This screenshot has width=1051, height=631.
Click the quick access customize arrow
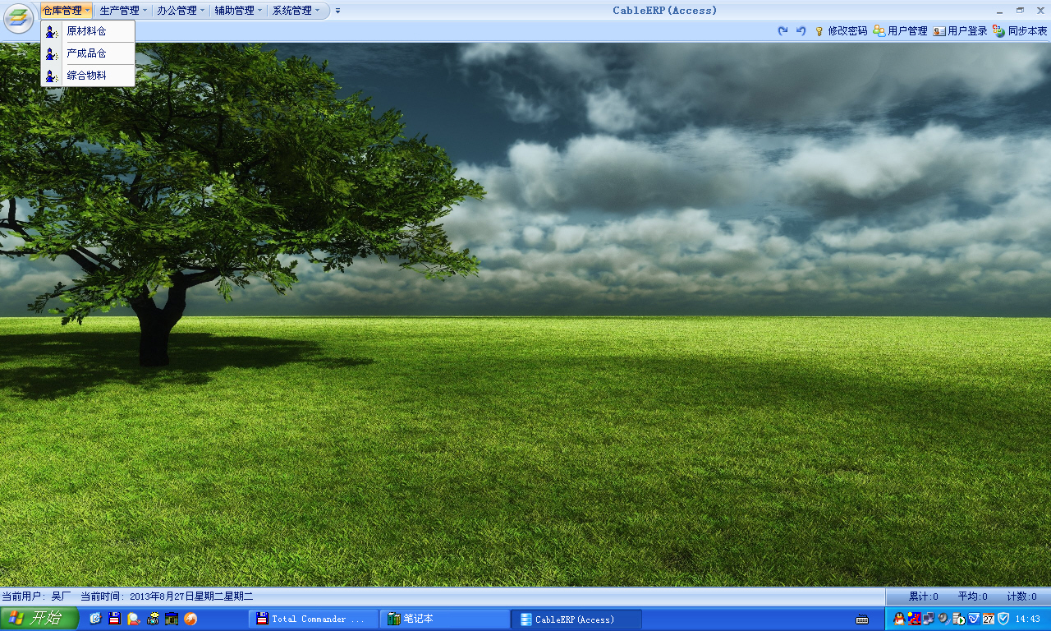click(x=337, y=11)
